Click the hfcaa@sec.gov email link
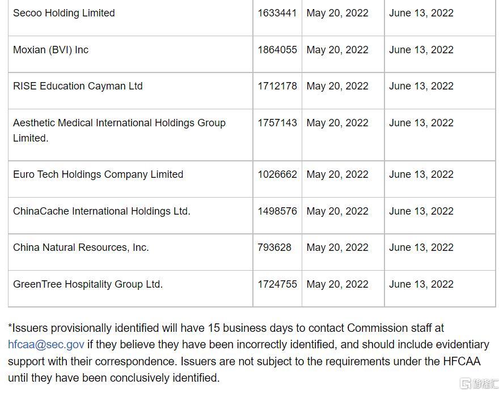 pyautogui.click(x=46, y=345)
